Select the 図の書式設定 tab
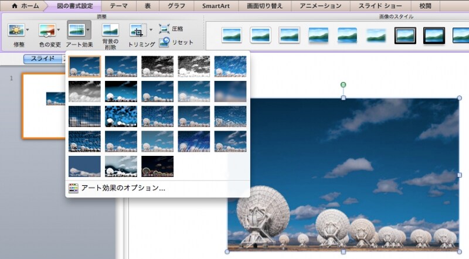Image resolution: width=469 pixels, height=259 pixels. (x=75, y=6)
